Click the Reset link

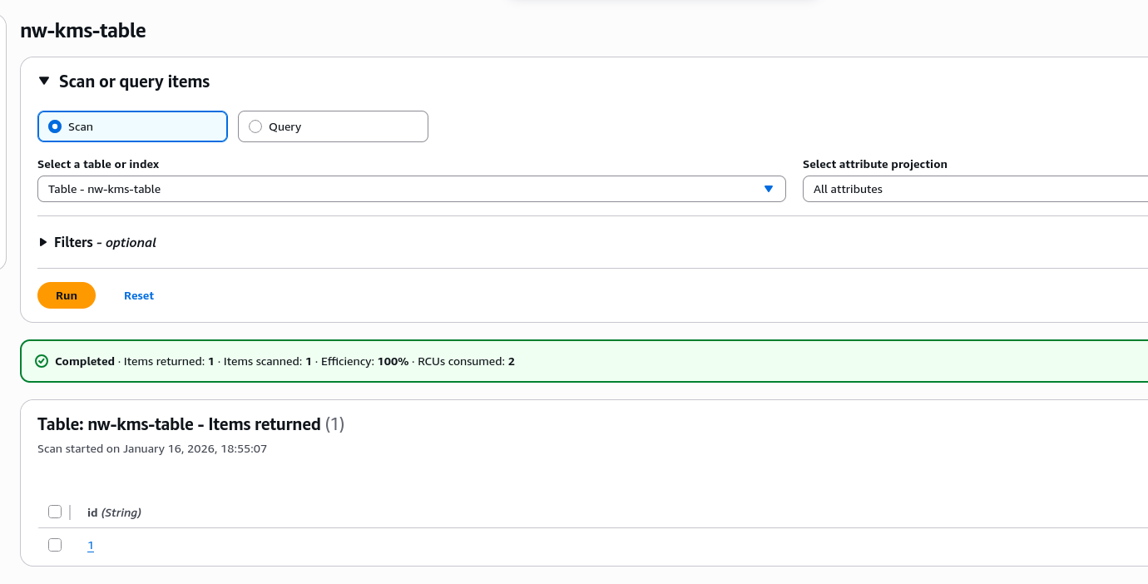139,295
